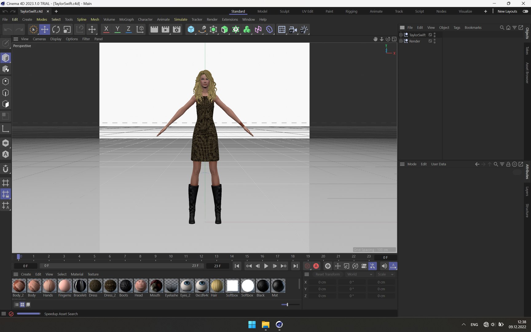The height and width of the screenshot is (332, 531).
Task: Add a Cube primitive object
Action: point(191,30)
